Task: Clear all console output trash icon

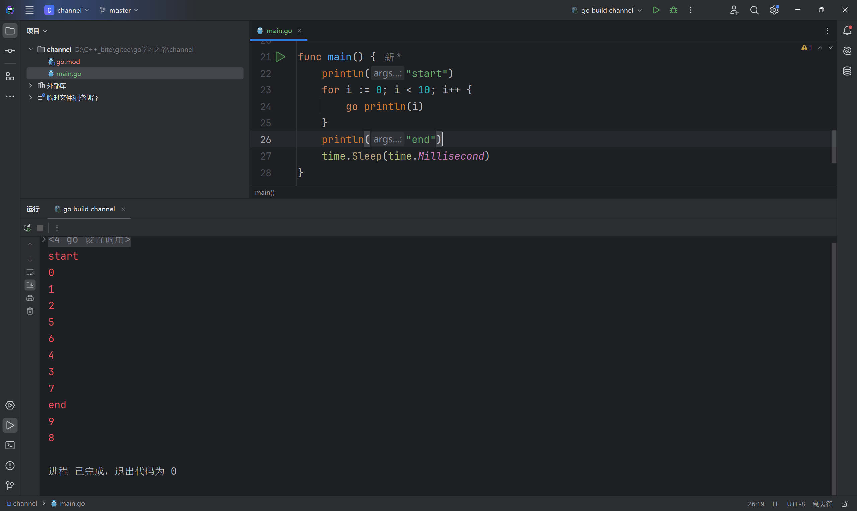Action: click(30, 311)
